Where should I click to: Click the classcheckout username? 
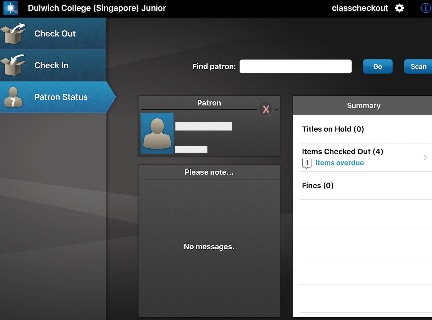click(x=360, y=8)
